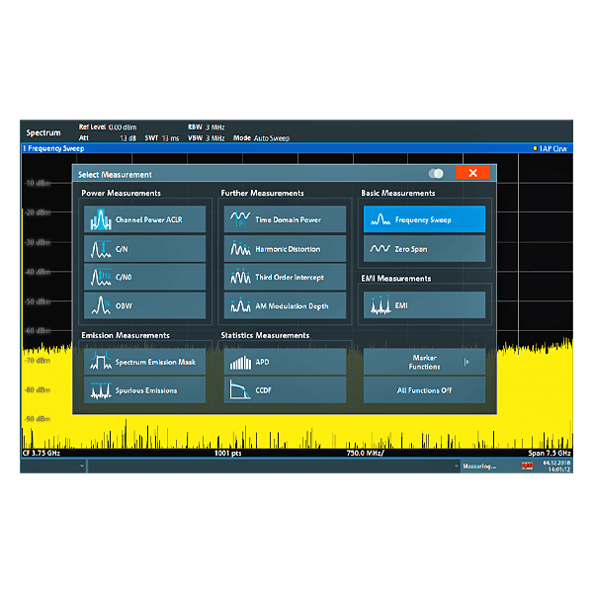Start the OBW measurement
This screenshot has width=593, height=593.
(x=144, y=305)
